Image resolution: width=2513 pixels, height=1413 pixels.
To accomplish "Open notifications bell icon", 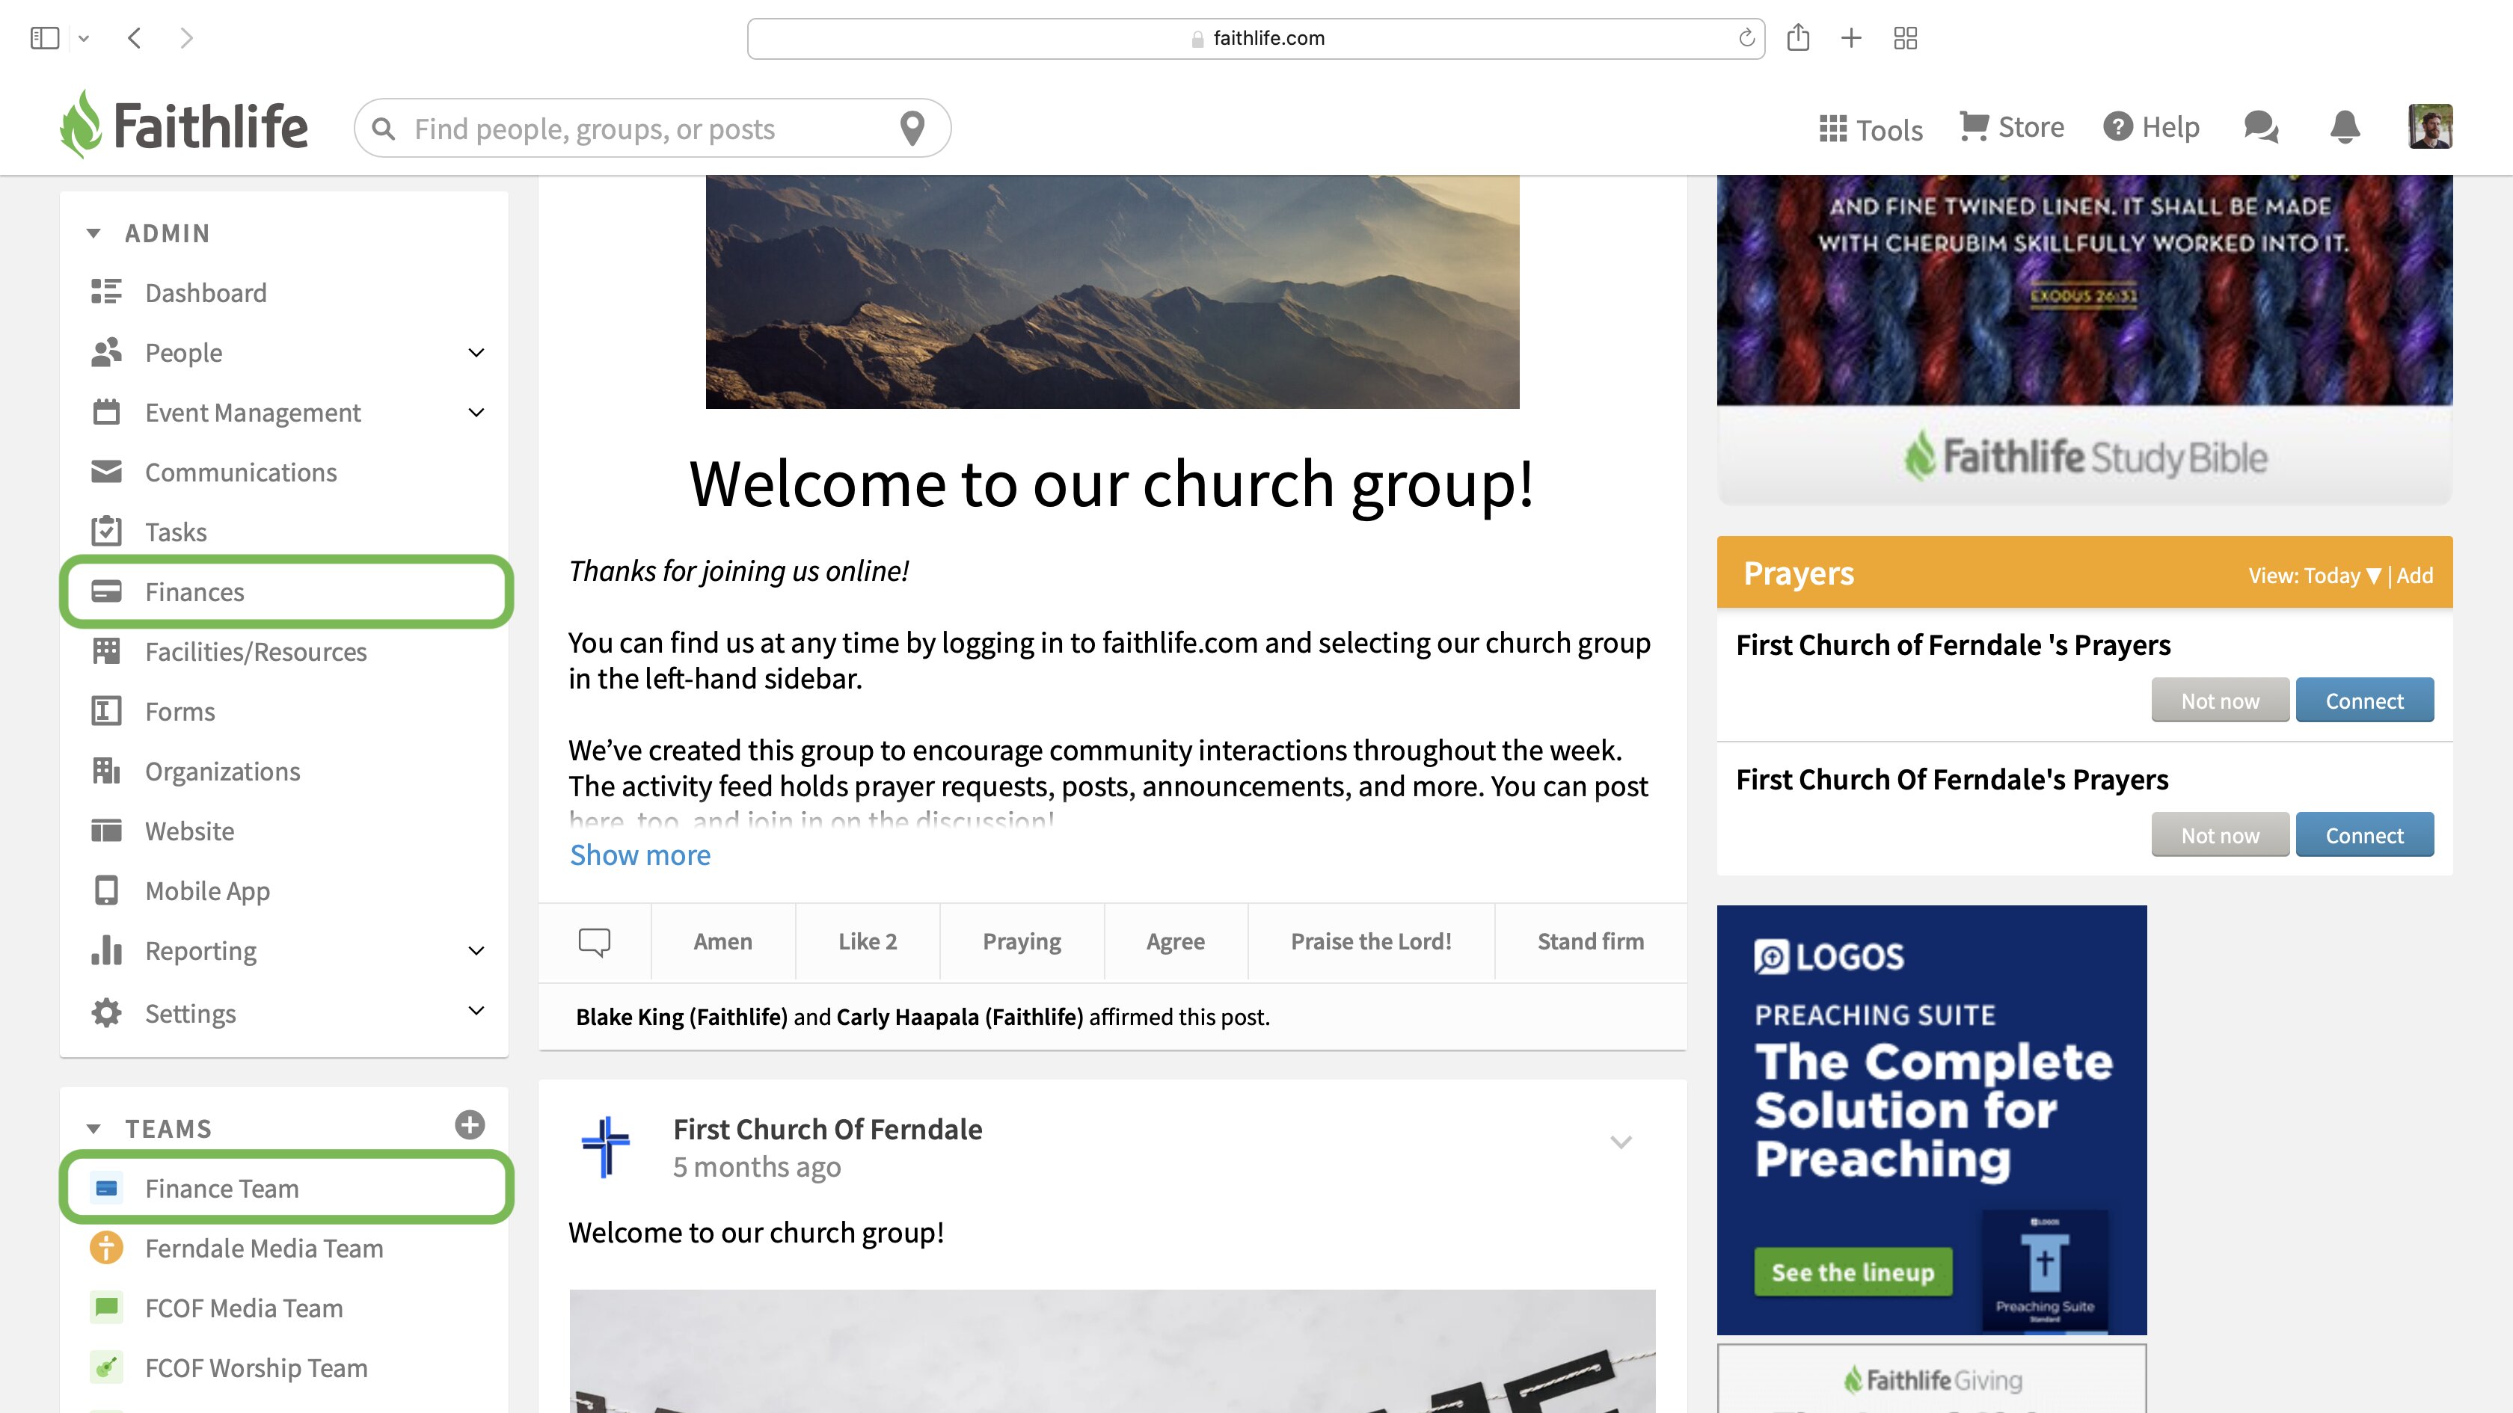I will coord(2344,127).
